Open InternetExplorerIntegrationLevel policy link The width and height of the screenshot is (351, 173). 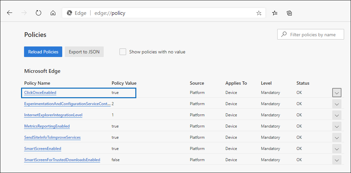[x=53, y=115]
